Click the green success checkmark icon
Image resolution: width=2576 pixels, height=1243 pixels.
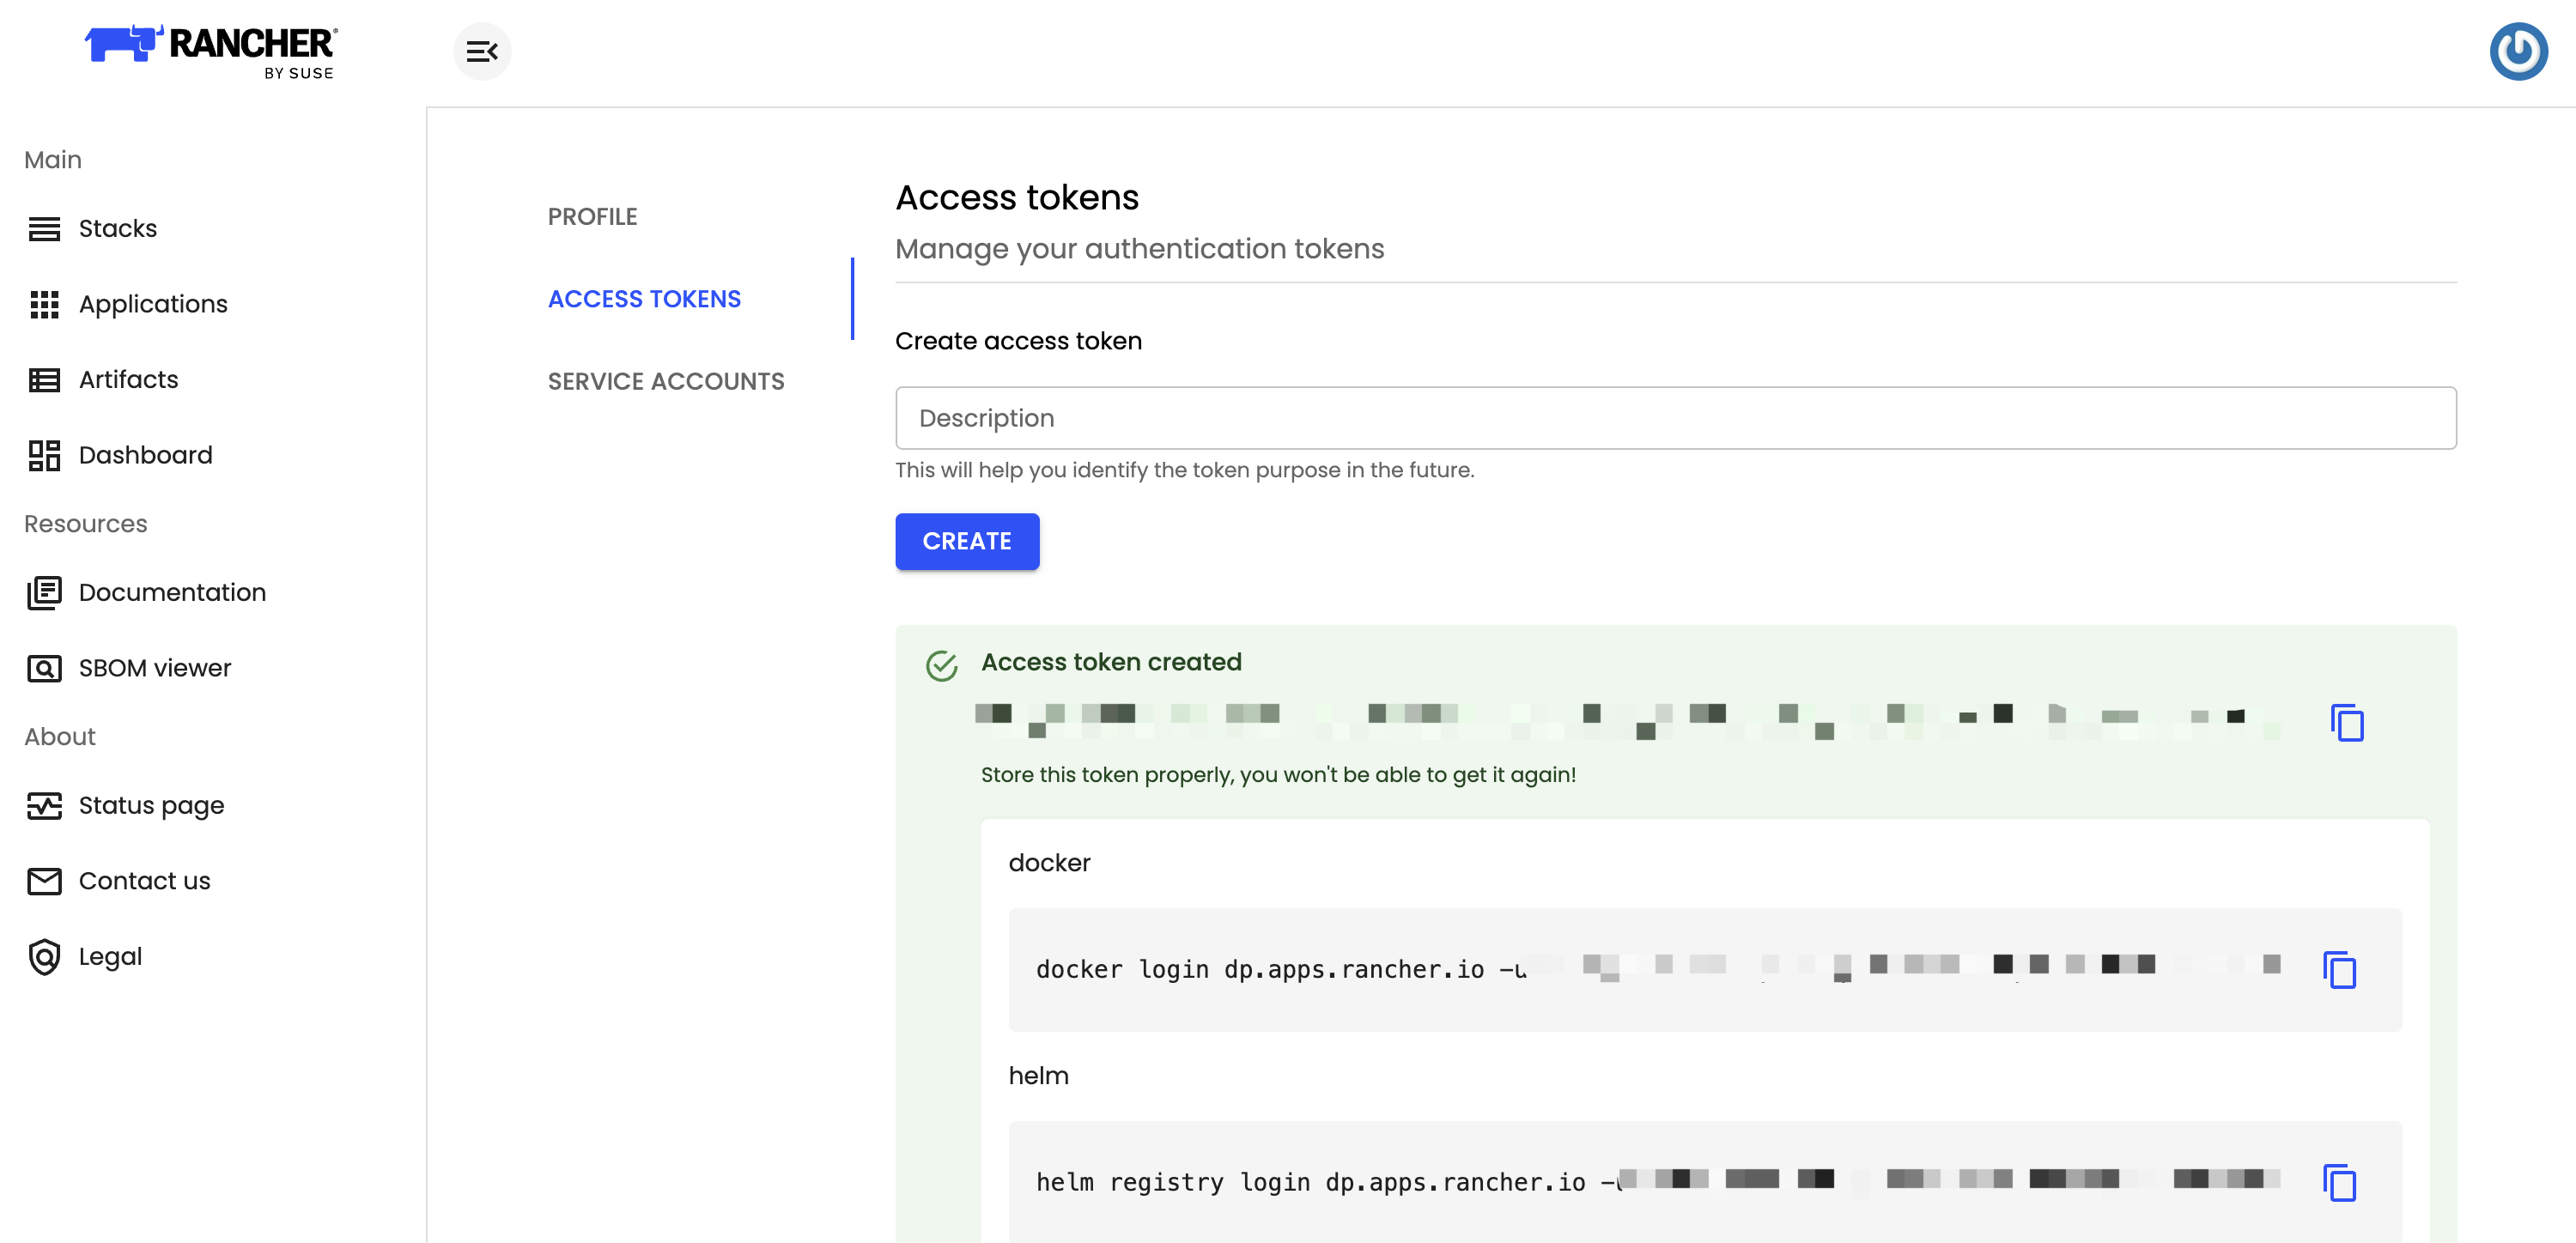941,665
